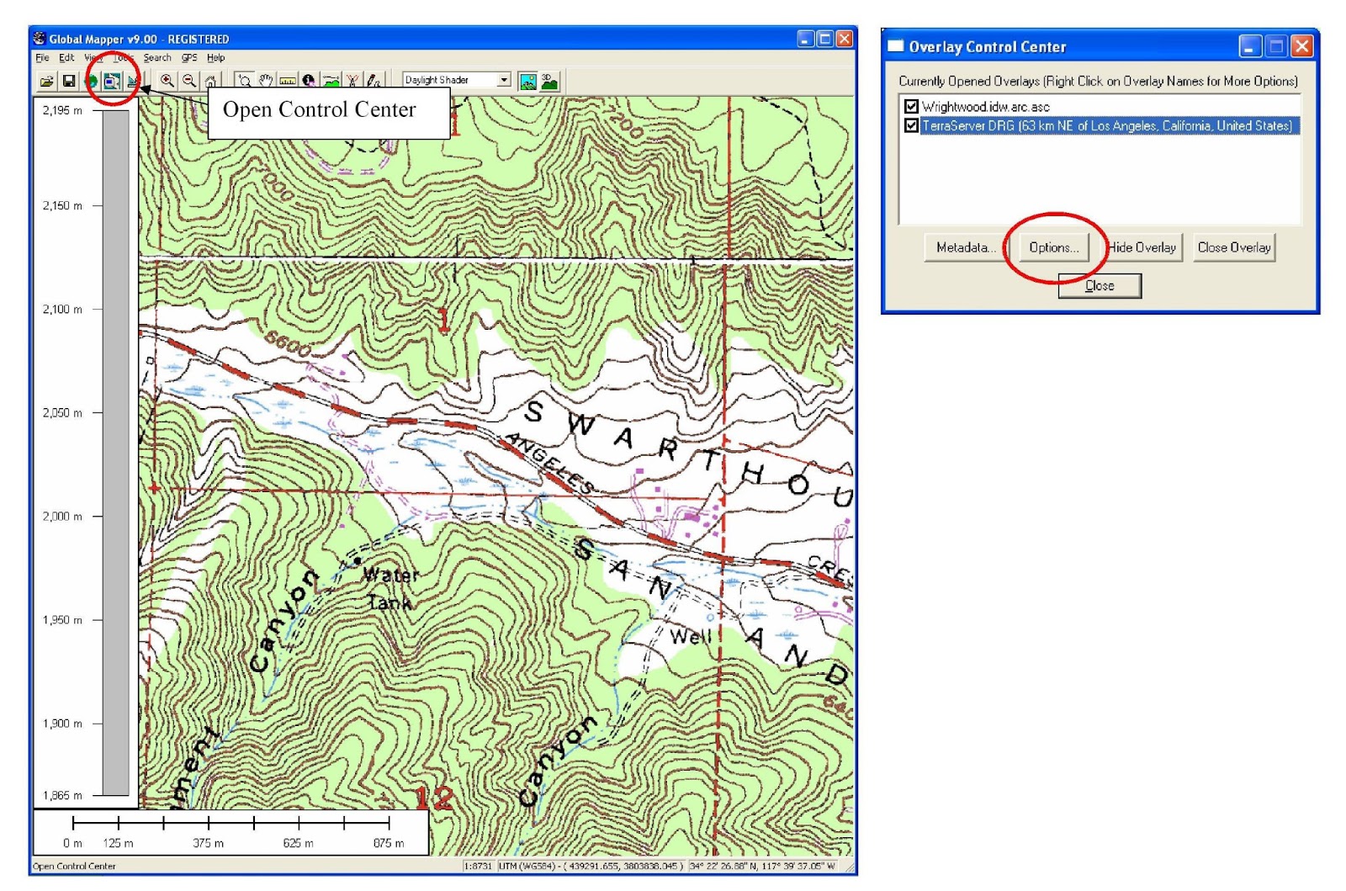The height and width of the screenshot is (891, 1346).
Task: Open the GPS menu
Action: pos(188,57)
